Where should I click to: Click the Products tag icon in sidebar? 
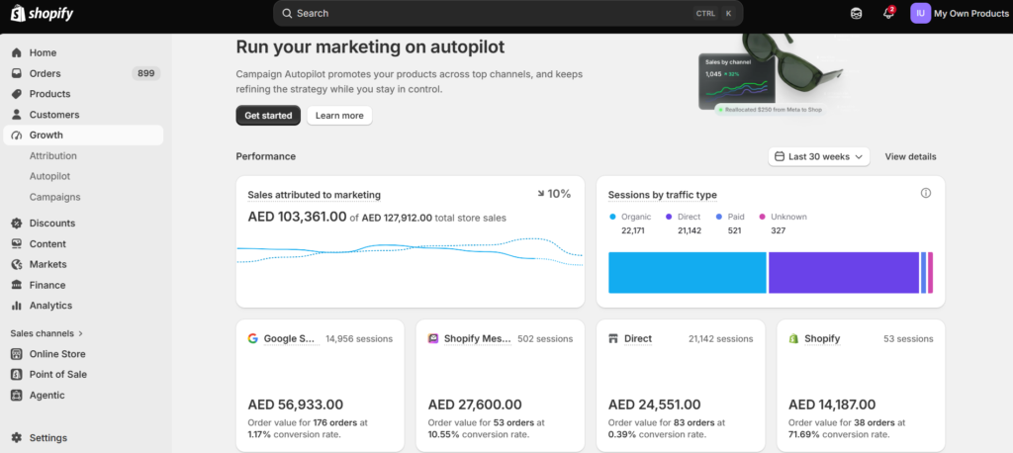[x=17, y=94]
